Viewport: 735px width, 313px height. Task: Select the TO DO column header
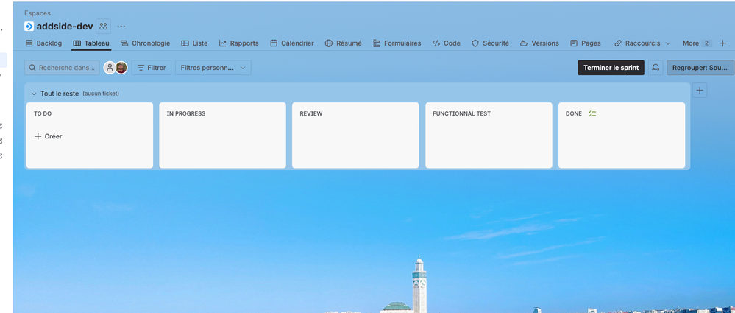tap(43, 113)
